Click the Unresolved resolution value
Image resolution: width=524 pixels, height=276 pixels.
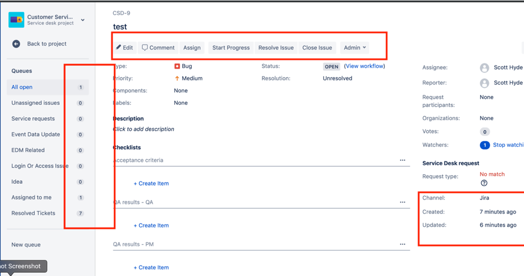(337, 78)
